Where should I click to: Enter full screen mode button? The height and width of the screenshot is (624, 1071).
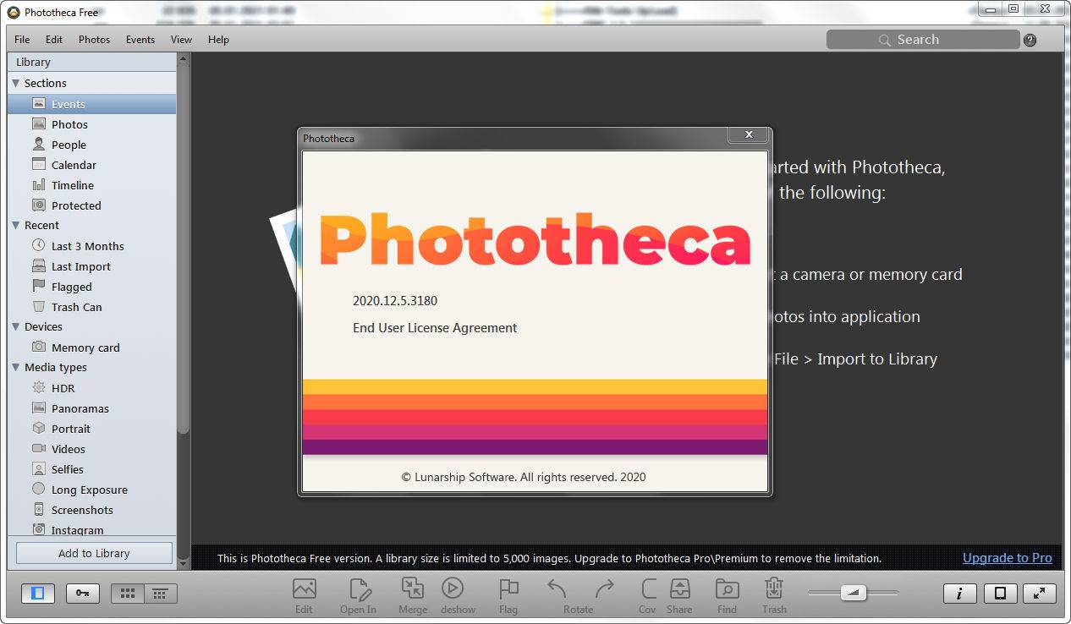click(x=1040, y=594)
